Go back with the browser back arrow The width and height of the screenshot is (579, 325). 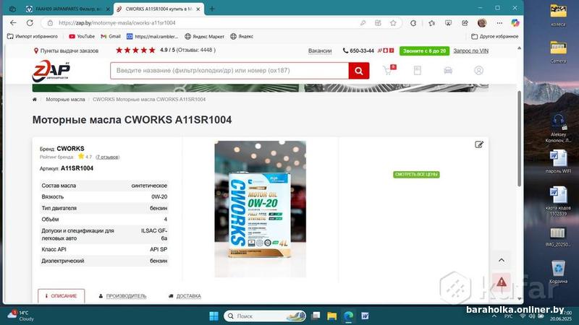click(x=13, y=23)
